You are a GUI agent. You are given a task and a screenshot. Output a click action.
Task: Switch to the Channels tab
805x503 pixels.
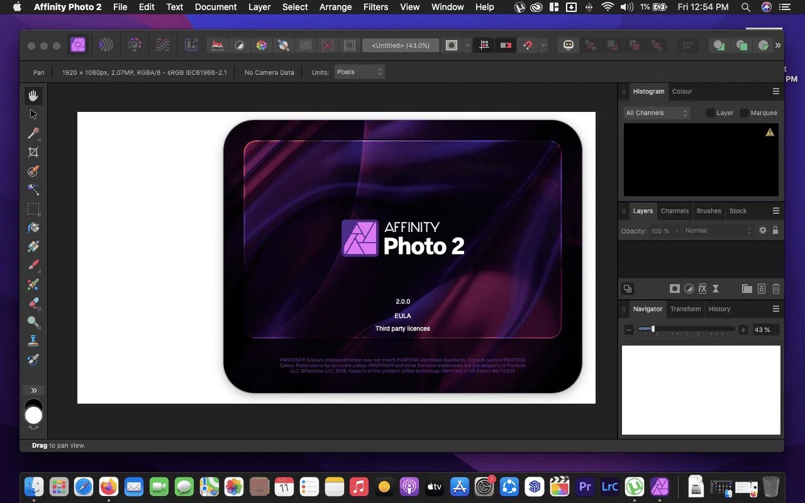tap(675, 211)
